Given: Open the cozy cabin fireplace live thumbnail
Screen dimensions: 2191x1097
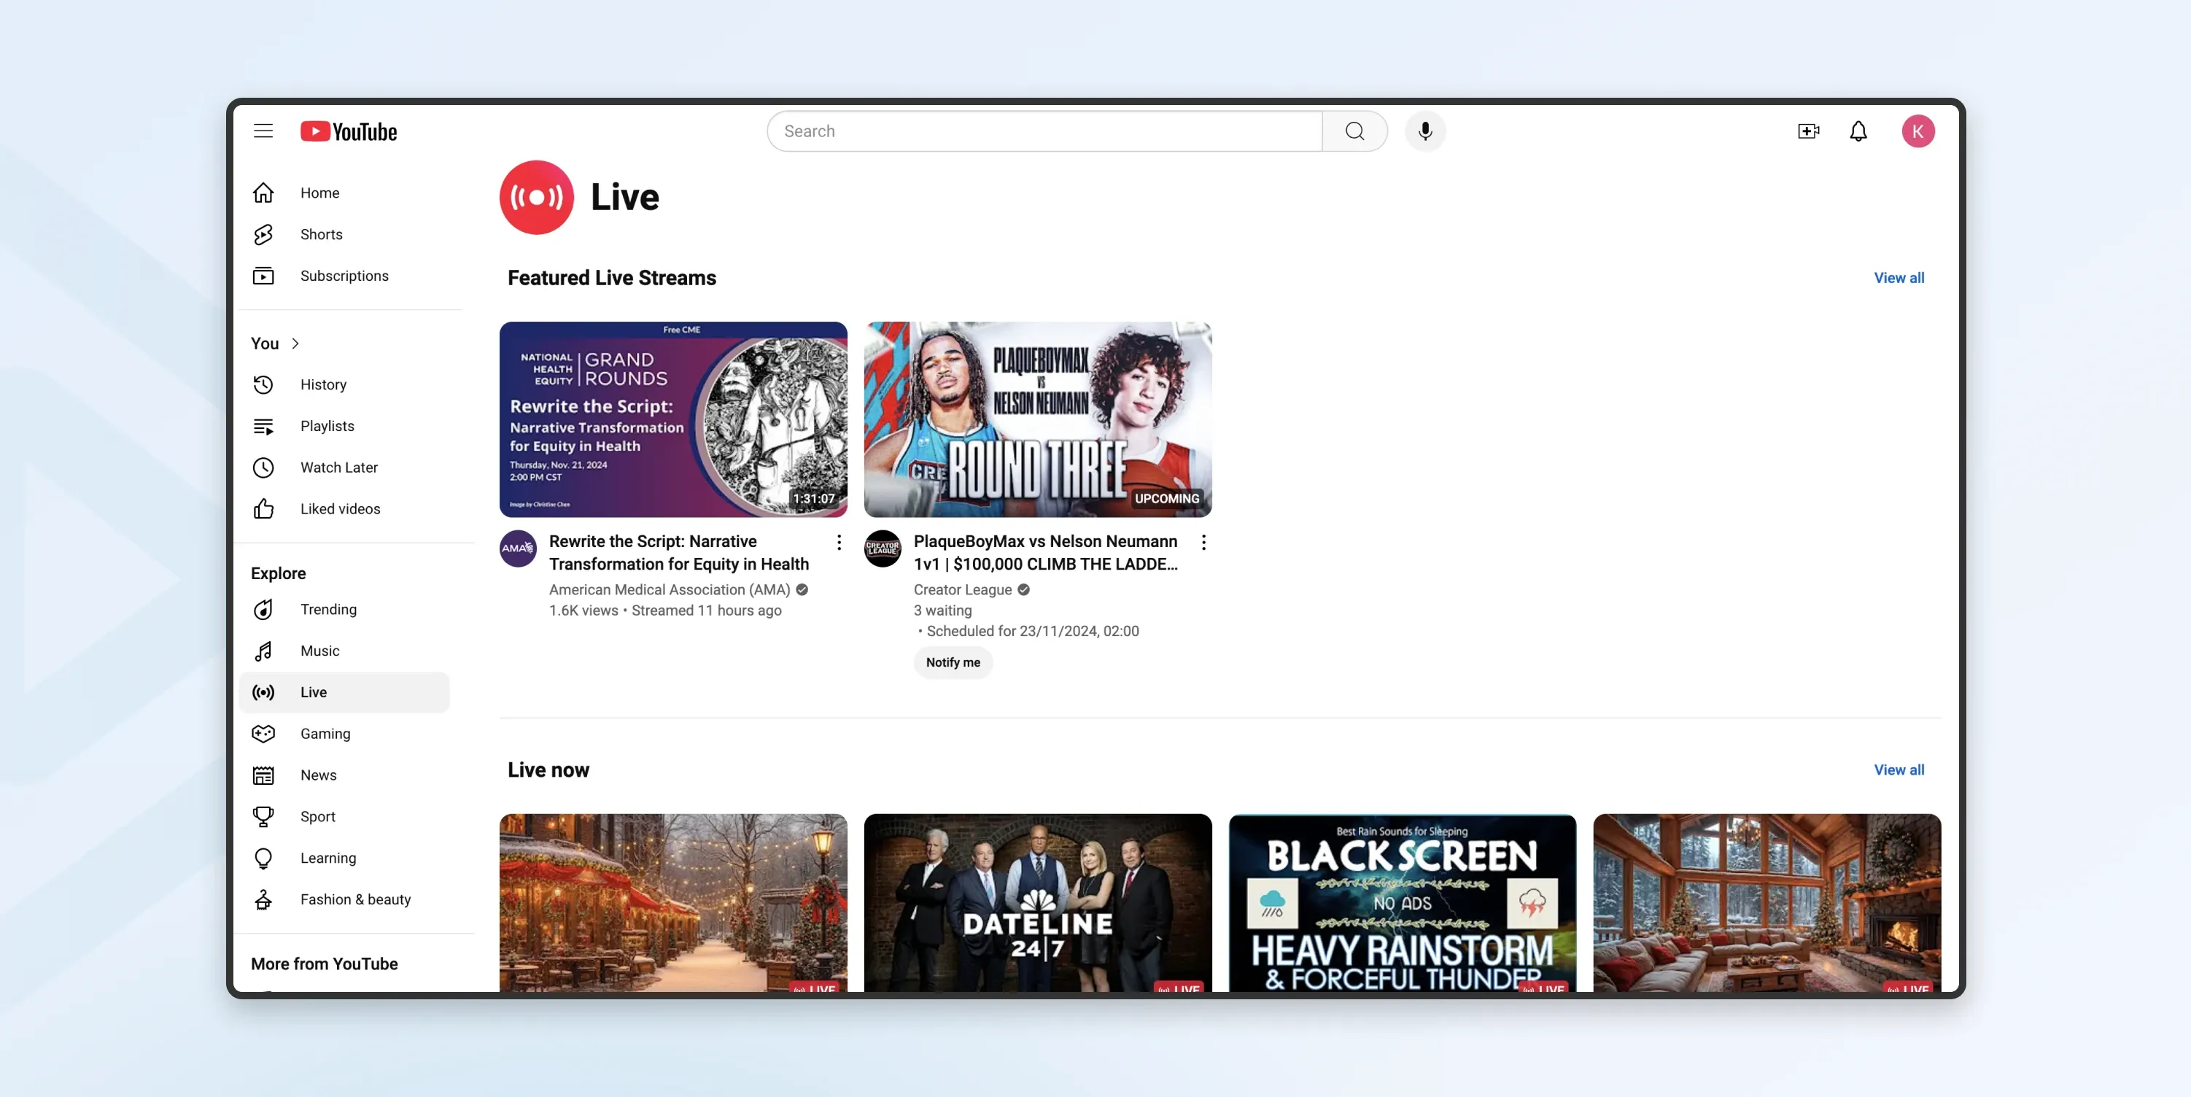Looking at the screenshot, I should 1767,902.
